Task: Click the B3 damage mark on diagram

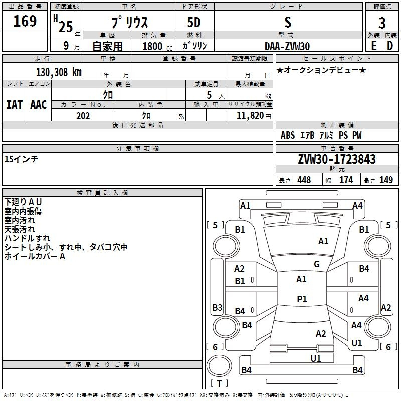Action: coord(217,307)
